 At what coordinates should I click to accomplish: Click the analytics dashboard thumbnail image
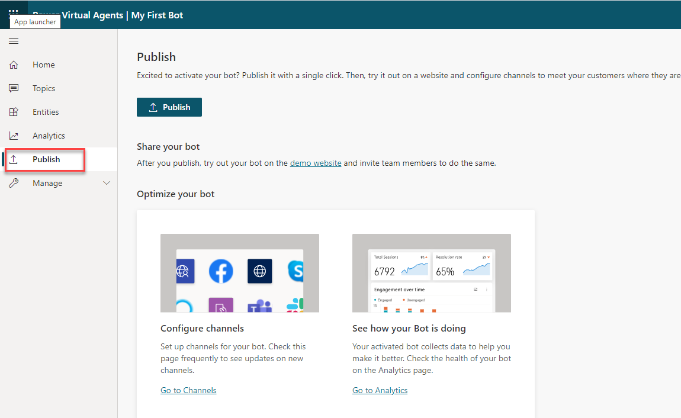coord(432,273)
